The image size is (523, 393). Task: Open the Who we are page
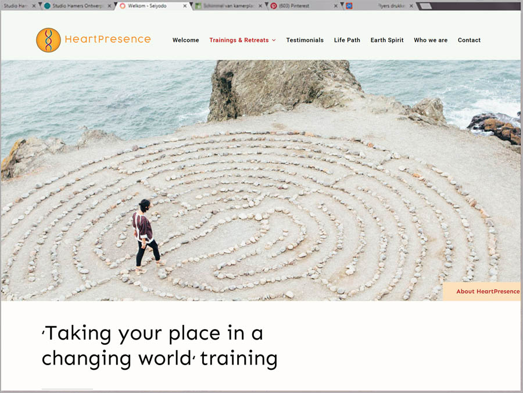(x=431, y=40)
